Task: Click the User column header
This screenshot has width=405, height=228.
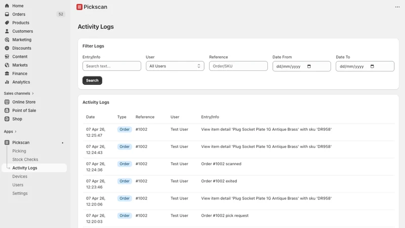Action: 175,117
